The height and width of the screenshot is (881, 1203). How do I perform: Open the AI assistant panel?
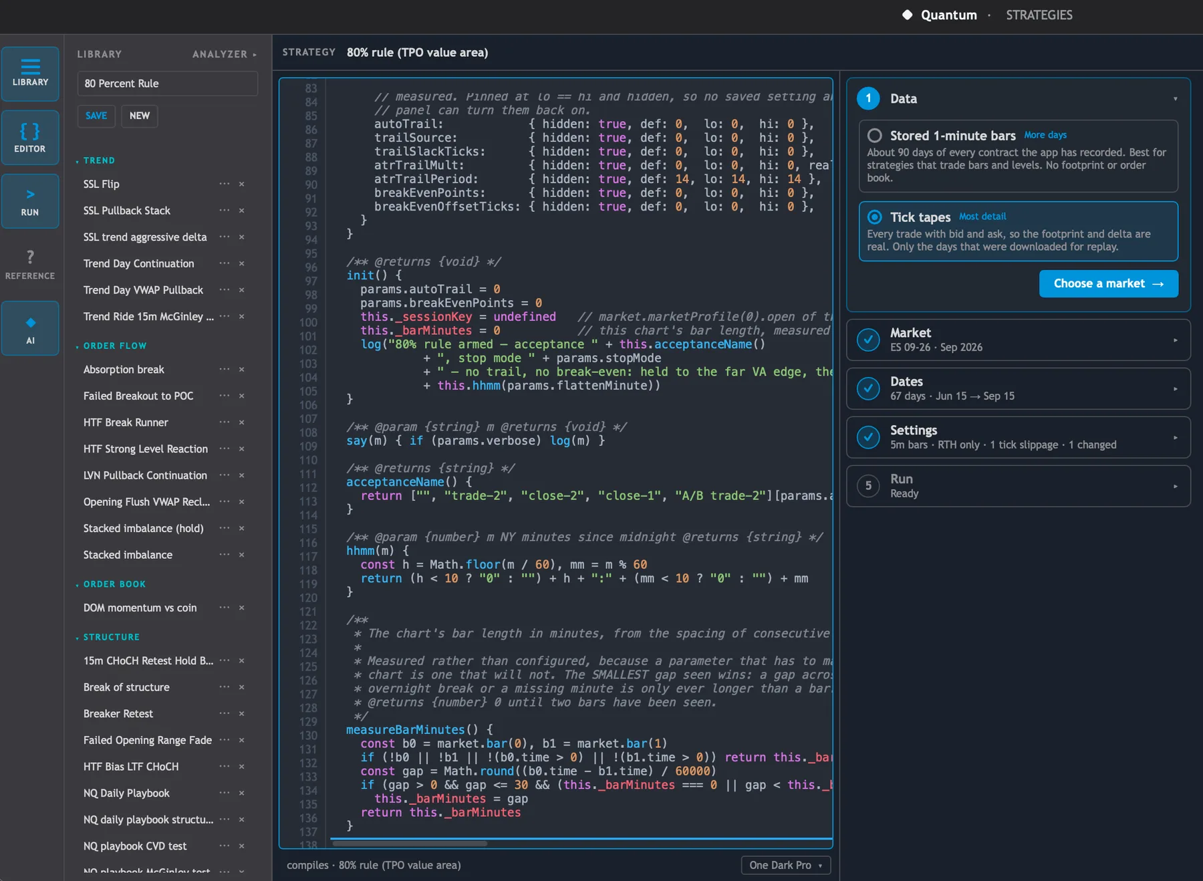pos(30,328)
